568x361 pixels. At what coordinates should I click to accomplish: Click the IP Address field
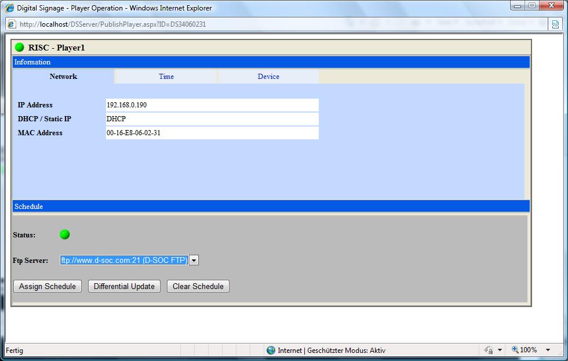point(212,105)
